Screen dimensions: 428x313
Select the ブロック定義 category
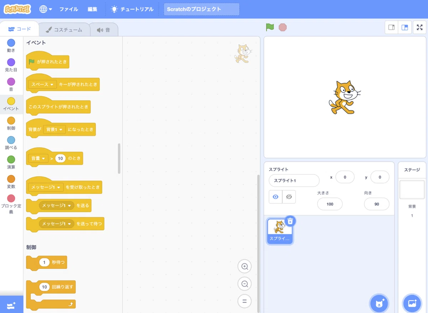(x=11, y=204)
